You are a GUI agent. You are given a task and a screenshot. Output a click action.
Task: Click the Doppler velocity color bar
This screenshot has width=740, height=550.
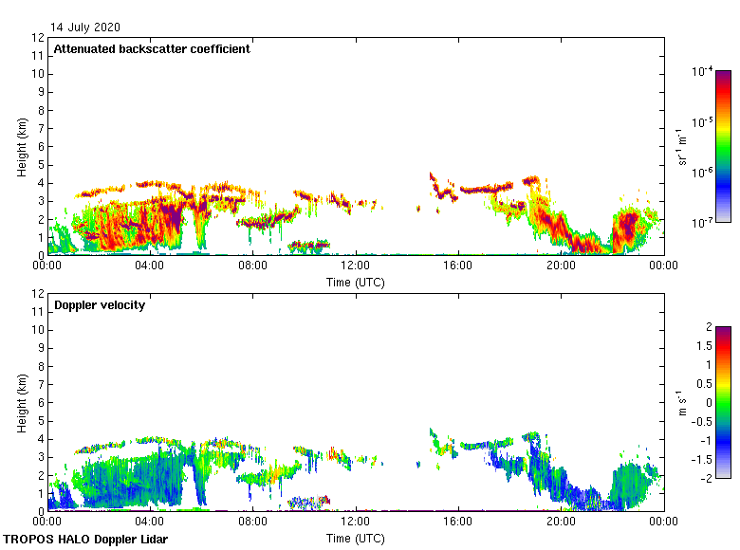[x=723, y=402]
